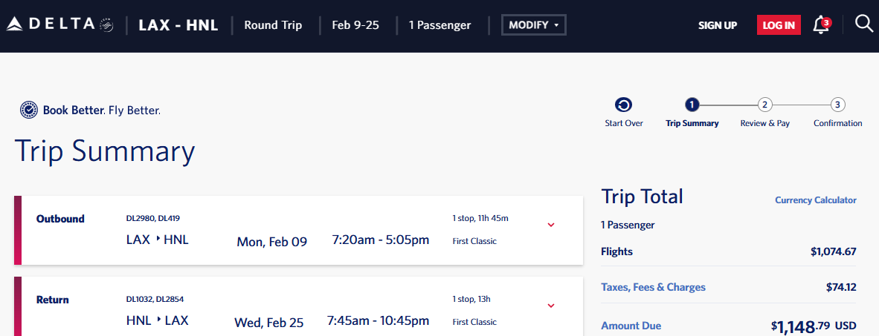Click the Delta logo in header
Viewport: 879px width, 336px height.
tap(51, 24)
